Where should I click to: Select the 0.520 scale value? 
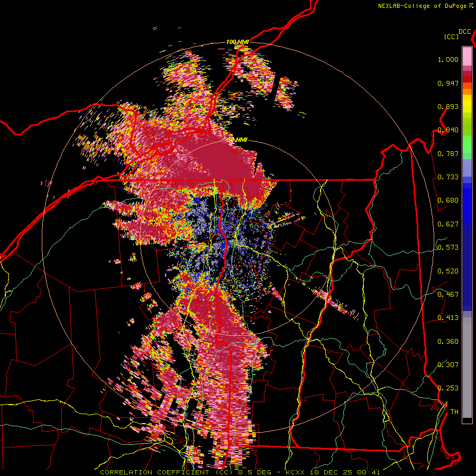(x=448, y=271)
